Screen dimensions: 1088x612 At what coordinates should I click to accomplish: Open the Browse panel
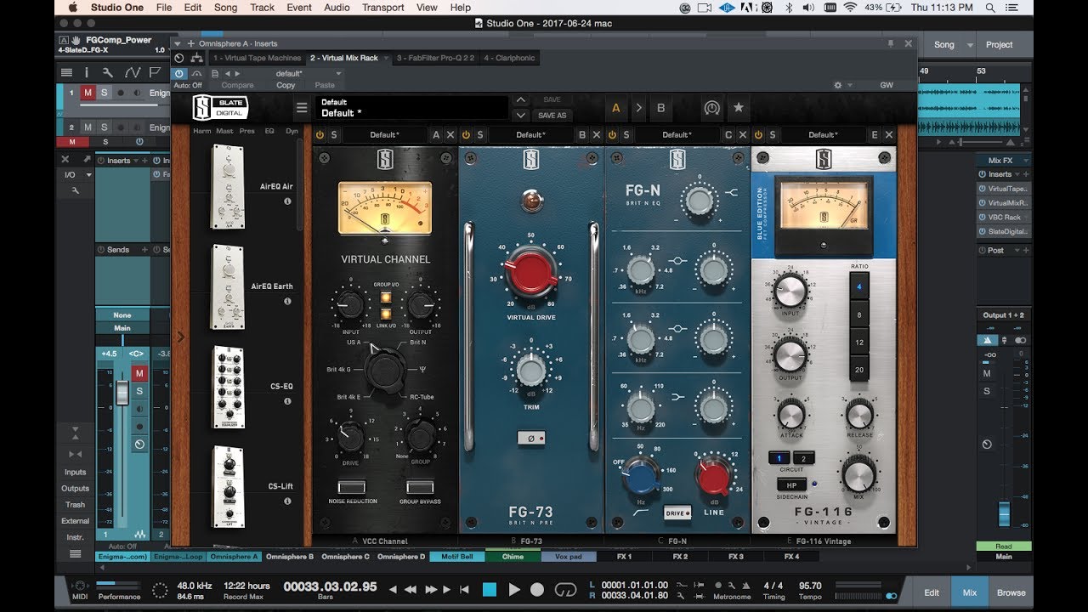click(x=1011, y=592)
